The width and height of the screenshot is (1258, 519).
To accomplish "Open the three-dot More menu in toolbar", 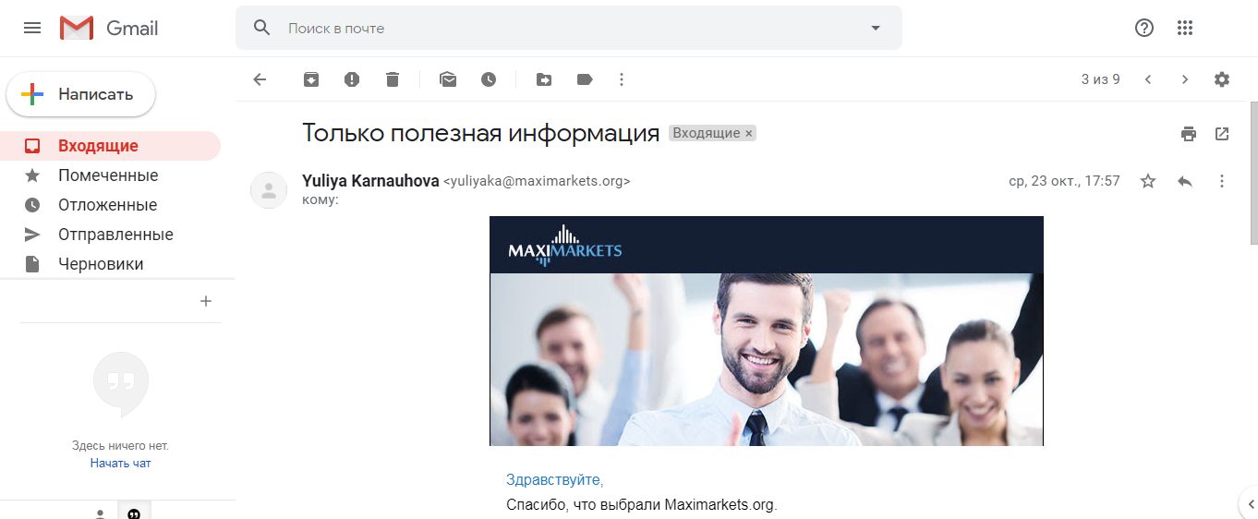I will coord(622,79).
